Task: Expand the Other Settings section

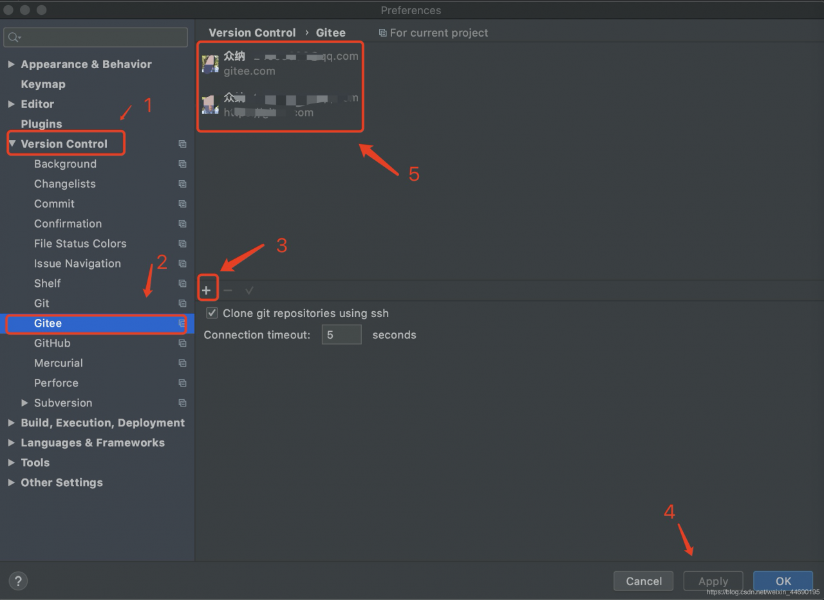Action: 11,483
